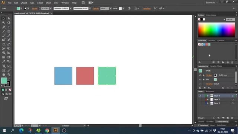Select the Rotate tool
Screen dimensions: 238x134
(4, 44)
